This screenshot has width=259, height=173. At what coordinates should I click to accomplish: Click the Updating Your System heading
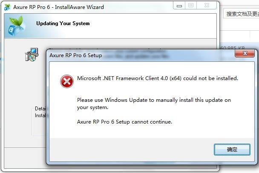(63, 23)
